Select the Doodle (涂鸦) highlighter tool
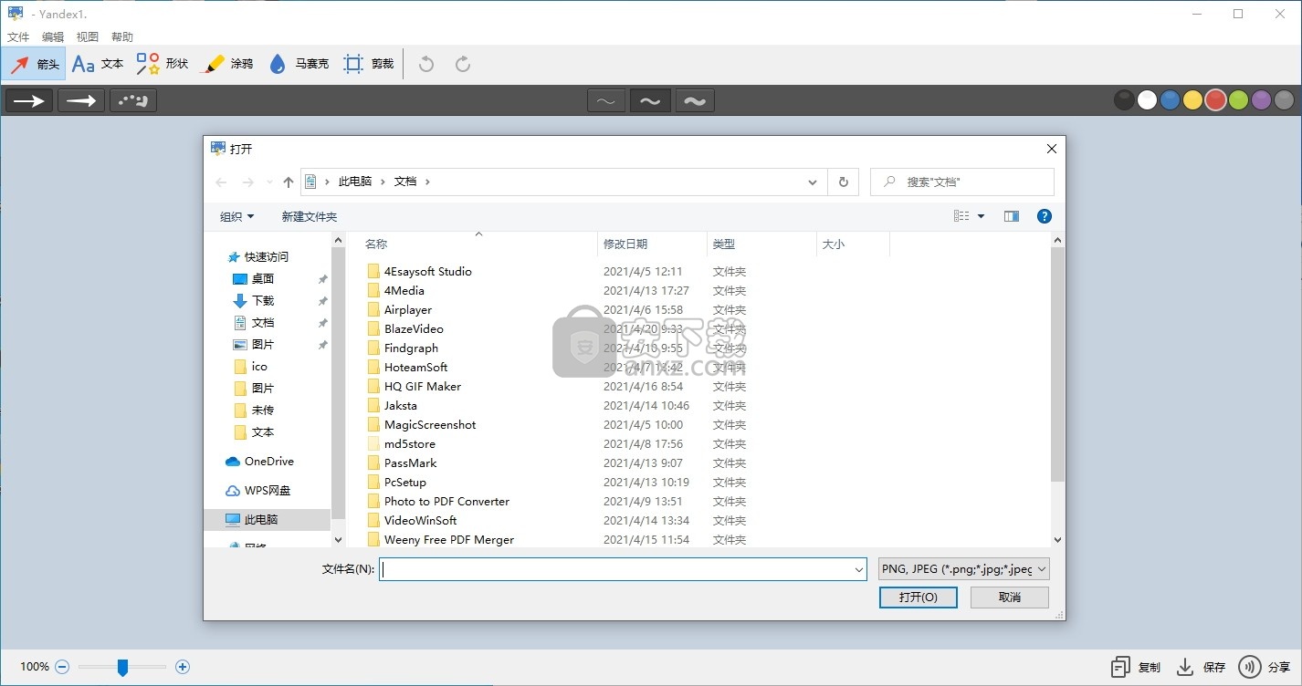This screenshot has height=686, width=1302. [x=226, y=64]
